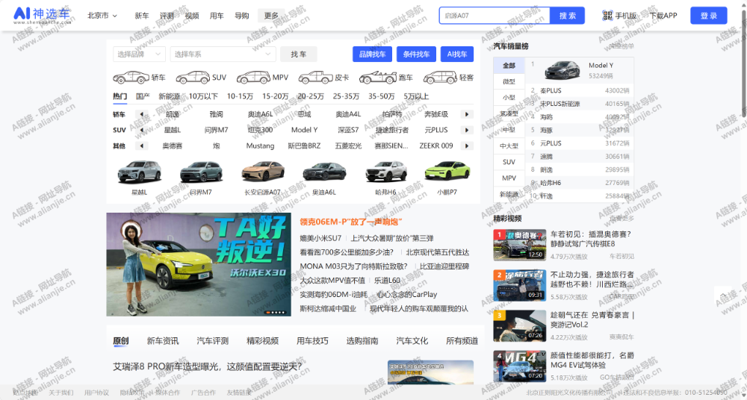Select 中大型 in sales ranking categories
The image size is (747, 400).
click(509, 146)
